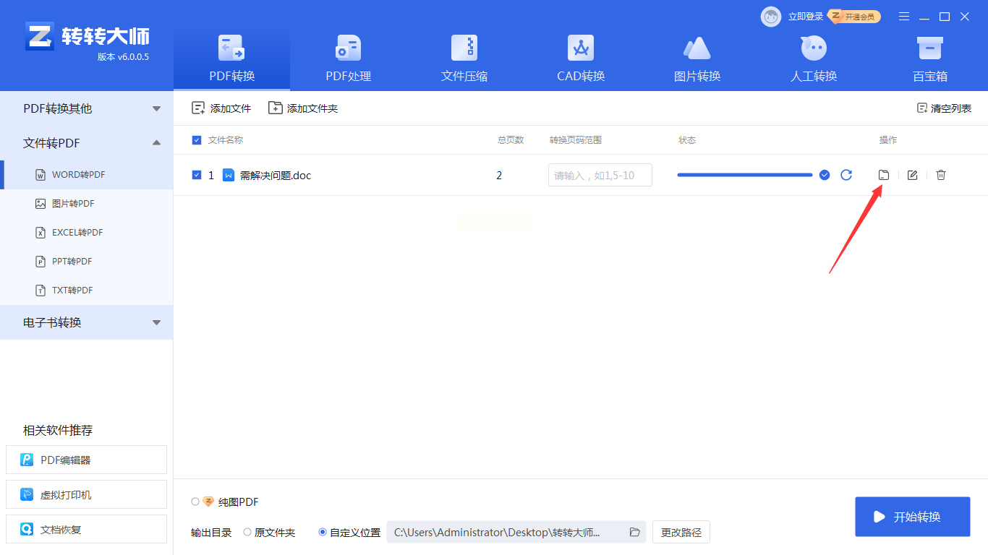This screenshot has height=555, width=988.
Task: Uncheck the 需解决问题.doc row checkbox
Action: 197,175
